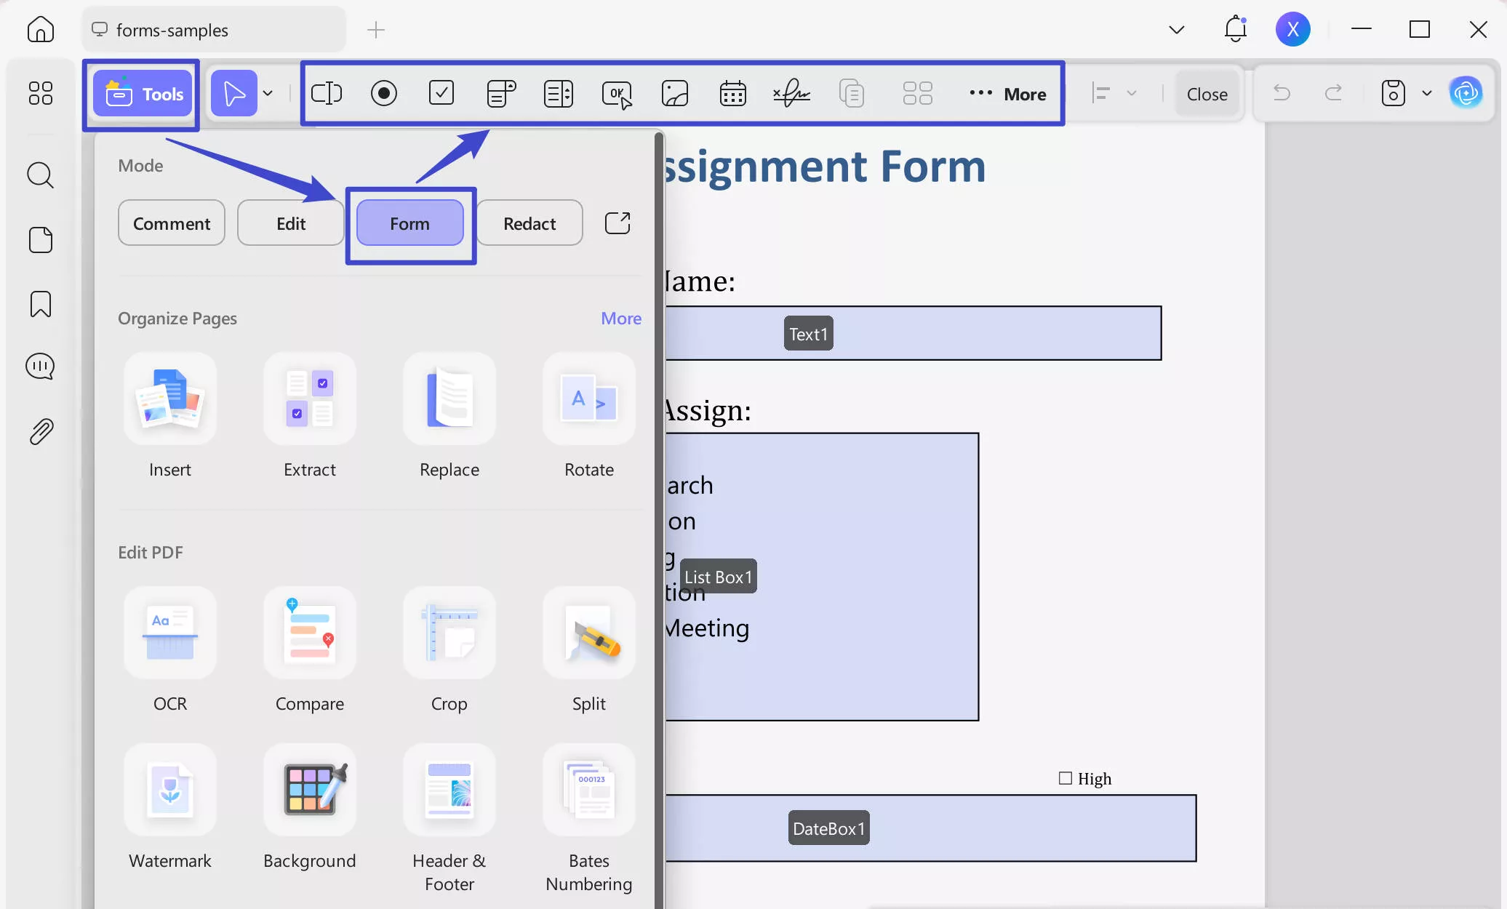Click More in Organize Pages section
Viewport: 1507px width, 909px height.
tap(620, 318)
